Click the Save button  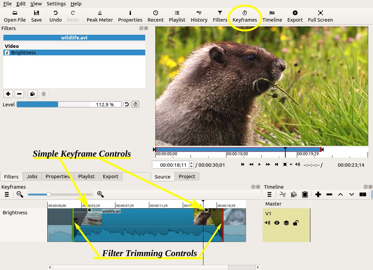click(36, 16)
